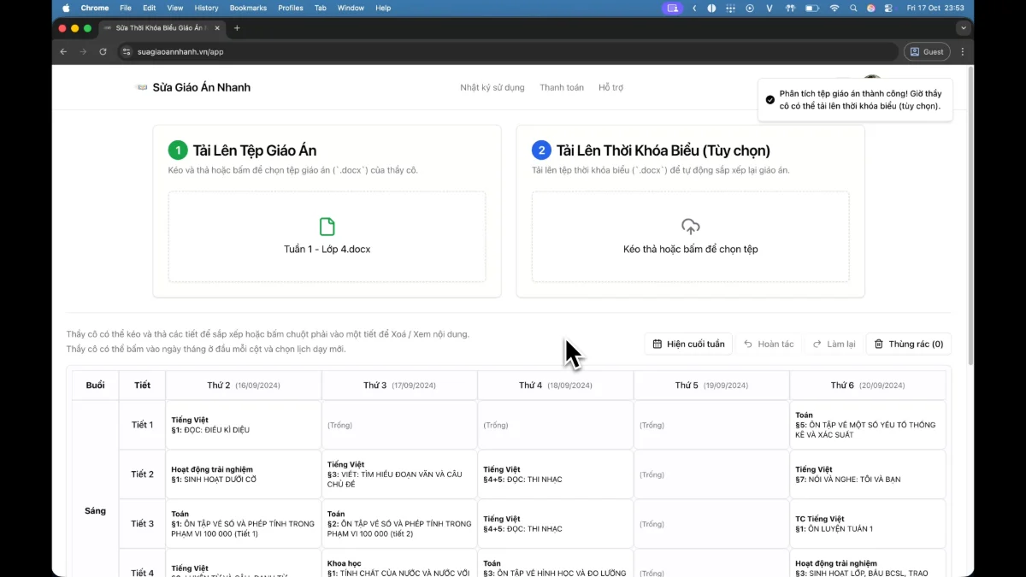Click the empty Tiết 1 cell under Thứ 3
Viewport: 1026px width, 577px height.
click(398, 424)
